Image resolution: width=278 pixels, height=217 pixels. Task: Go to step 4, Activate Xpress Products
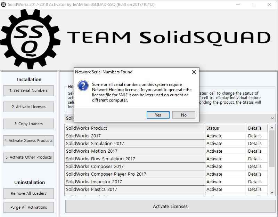click(28, 140)
